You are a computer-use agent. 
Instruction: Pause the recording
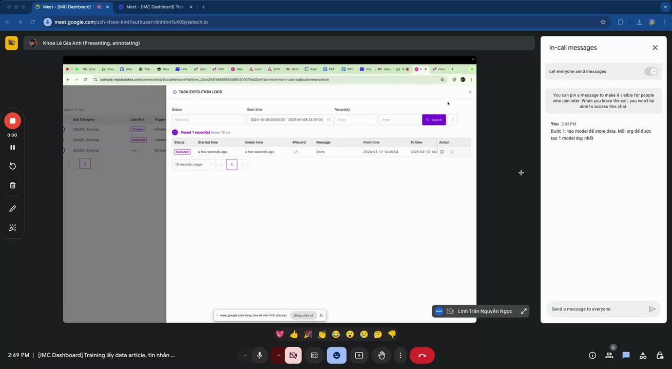[x=12, y=147]
